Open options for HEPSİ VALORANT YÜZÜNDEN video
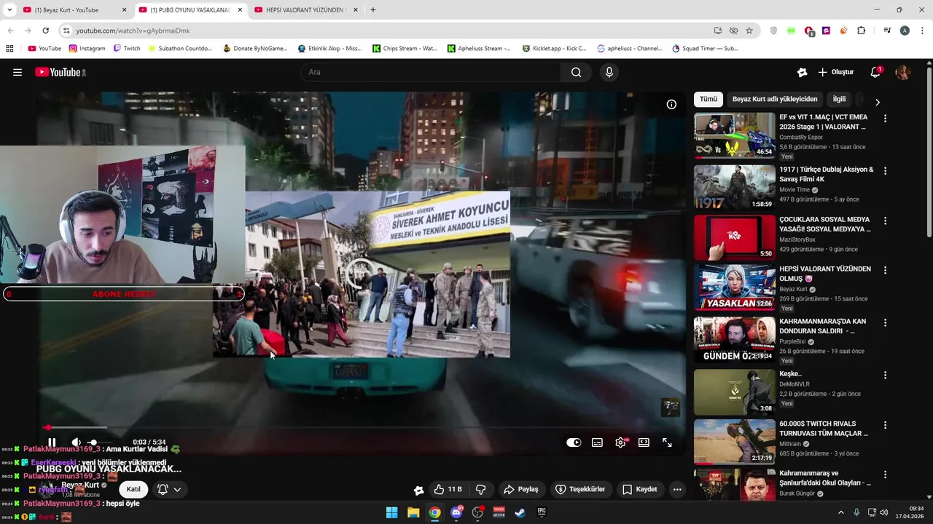933x524 pixels. pos(886,270)
